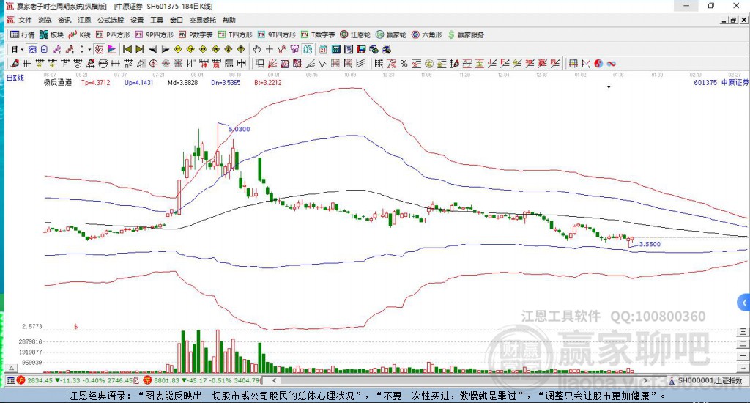Click the black left arrow icon

(x=152, y=49)
